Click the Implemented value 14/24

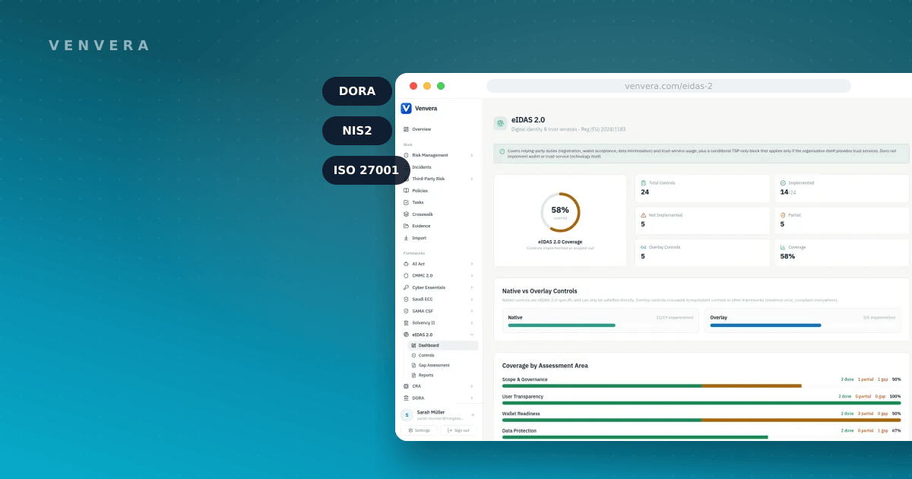coord(788,192)
